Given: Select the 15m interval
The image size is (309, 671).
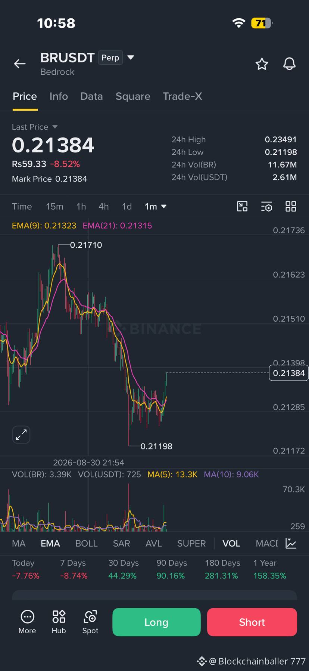Looking at the screenshot, I should (54, 207).
